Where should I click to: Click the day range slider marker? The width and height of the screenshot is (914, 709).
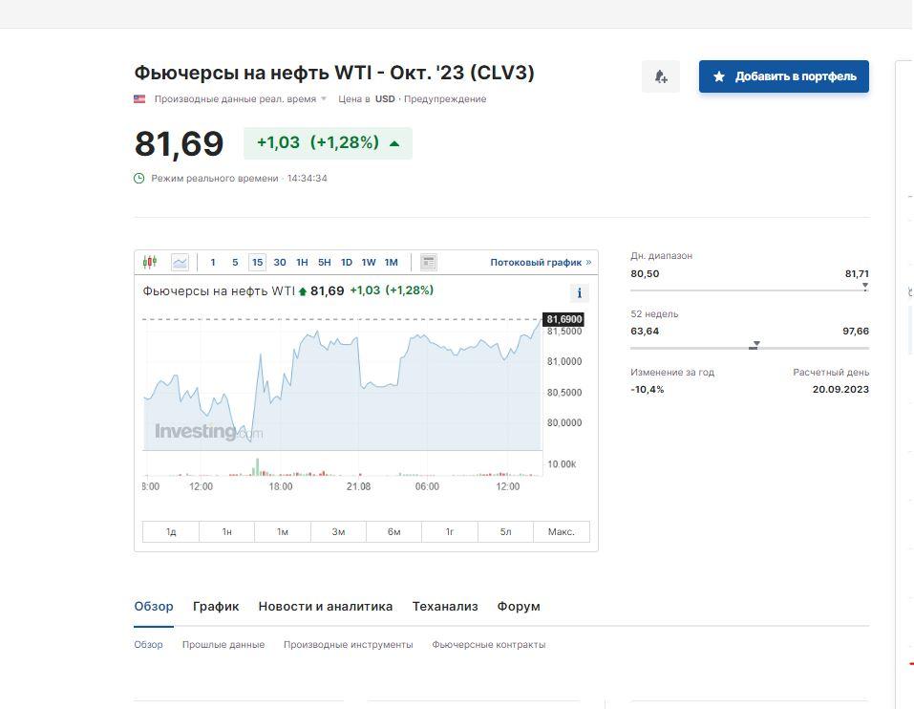coord(865,287)
